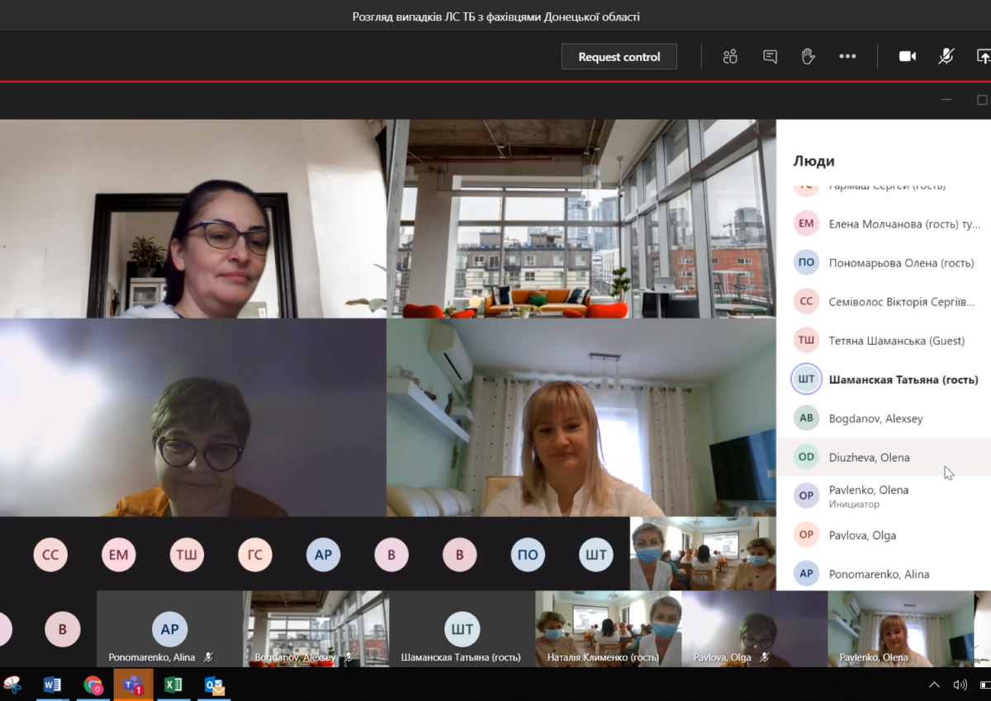Select the loft interior background video tile
991x701 pixels.
coord(581,219)
